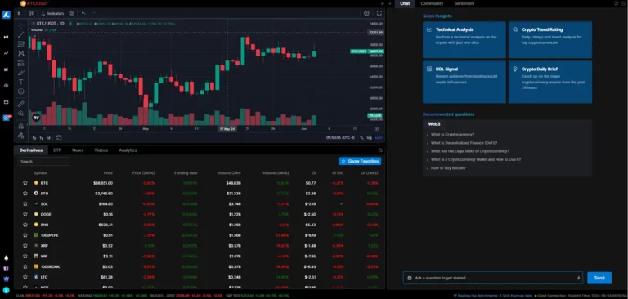Viewport: 628px width, 299px height.
Task: Toggle the magnet snap mode
Action: pyautogui.click(x=21, y=126)
